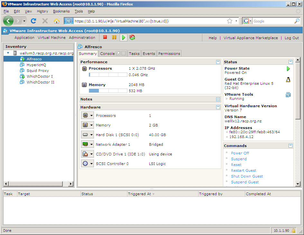The width and height of the screenshot is (304, 235).
Task: Select HypericHQ in the Inventory tree
Action: 36,65
